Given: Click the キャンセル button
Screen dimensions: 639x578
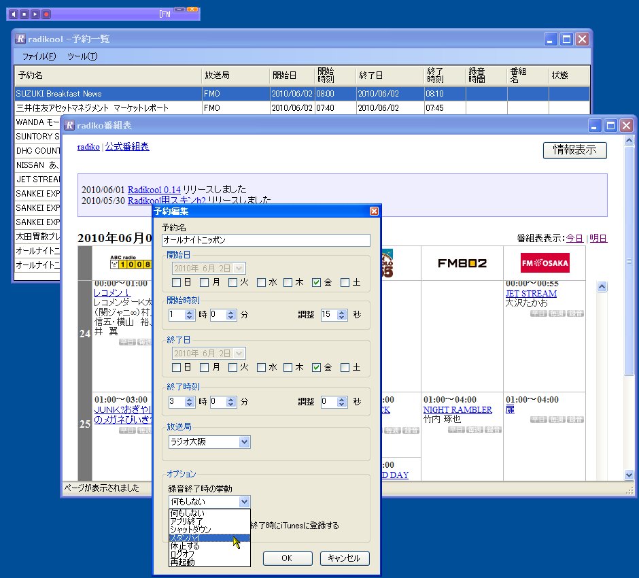Looking at the screenshot, I should tap(345, 558).
